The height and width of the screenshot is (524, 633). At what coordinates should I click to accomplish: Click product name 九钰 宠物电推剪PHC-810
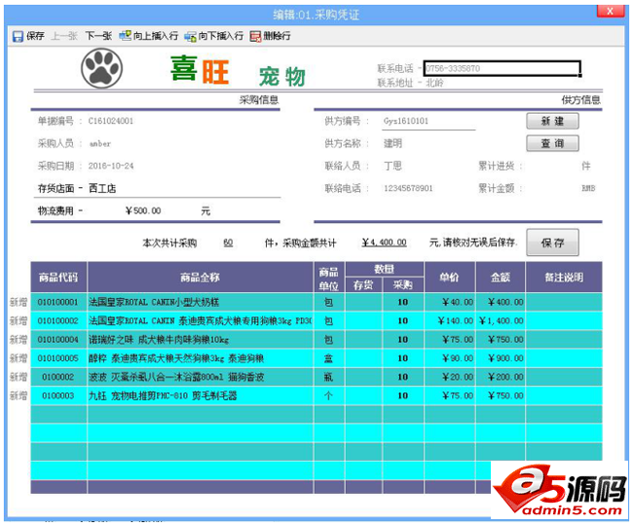point(163,395)
